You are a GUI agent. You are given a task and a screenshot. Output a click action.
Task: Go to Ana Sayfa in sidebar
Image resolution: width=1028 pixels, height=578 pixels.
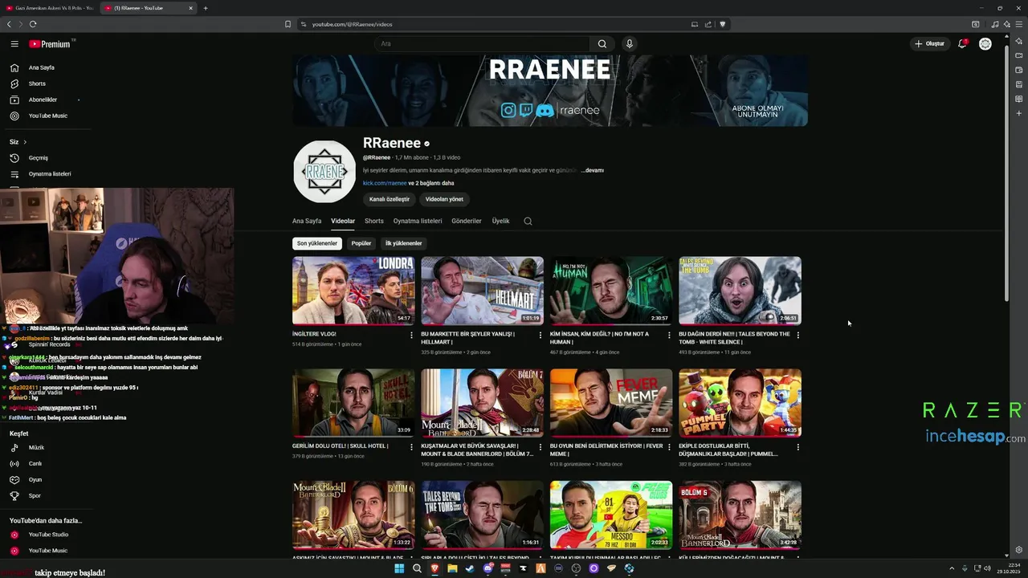(42, 67)
